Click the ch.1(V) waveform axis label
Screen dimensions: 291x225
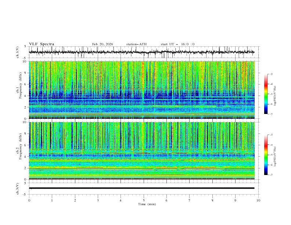(x=18, y=52)
